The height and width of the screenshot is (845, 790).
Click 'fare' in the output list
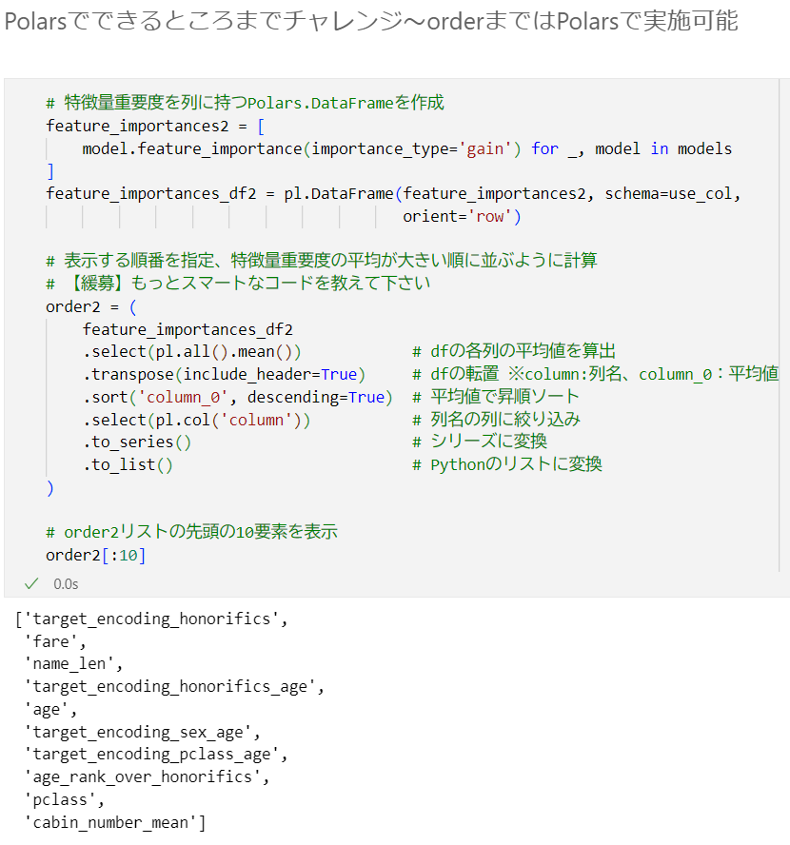pyautogui.click(x=51, y=641)
